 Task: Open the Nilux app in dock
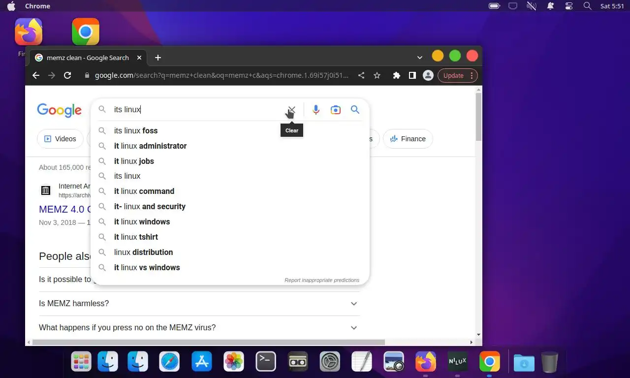point(457,362)
